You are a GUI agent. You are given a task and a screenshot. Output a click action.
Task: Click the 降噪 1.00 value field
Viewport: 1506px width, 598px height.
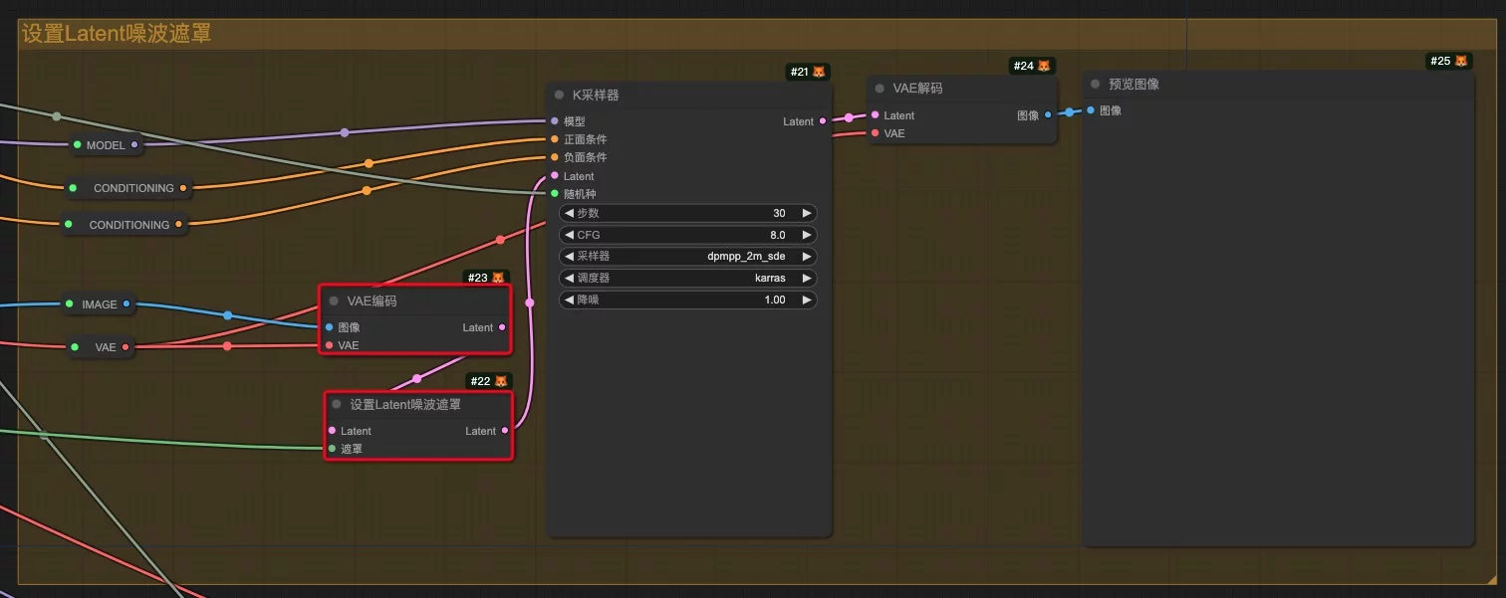pos(687,299)
